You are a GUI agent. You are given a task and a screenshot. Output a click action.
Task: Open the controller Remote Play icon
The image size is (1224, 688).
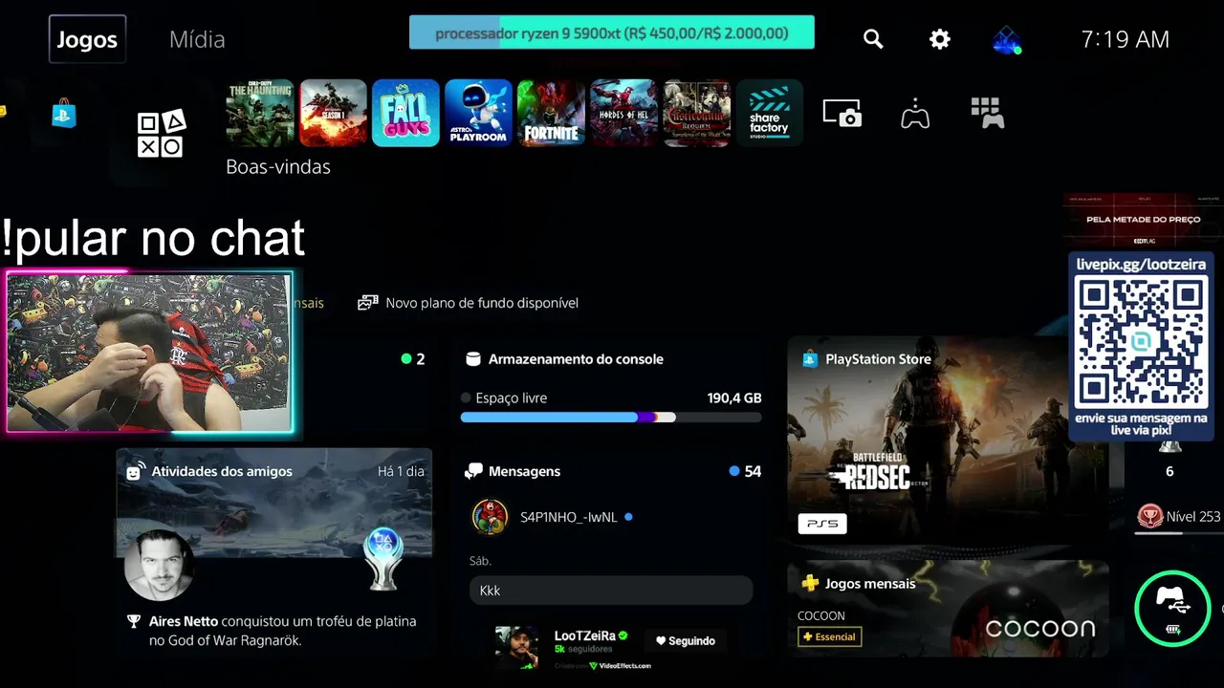[x=915, y=113]
